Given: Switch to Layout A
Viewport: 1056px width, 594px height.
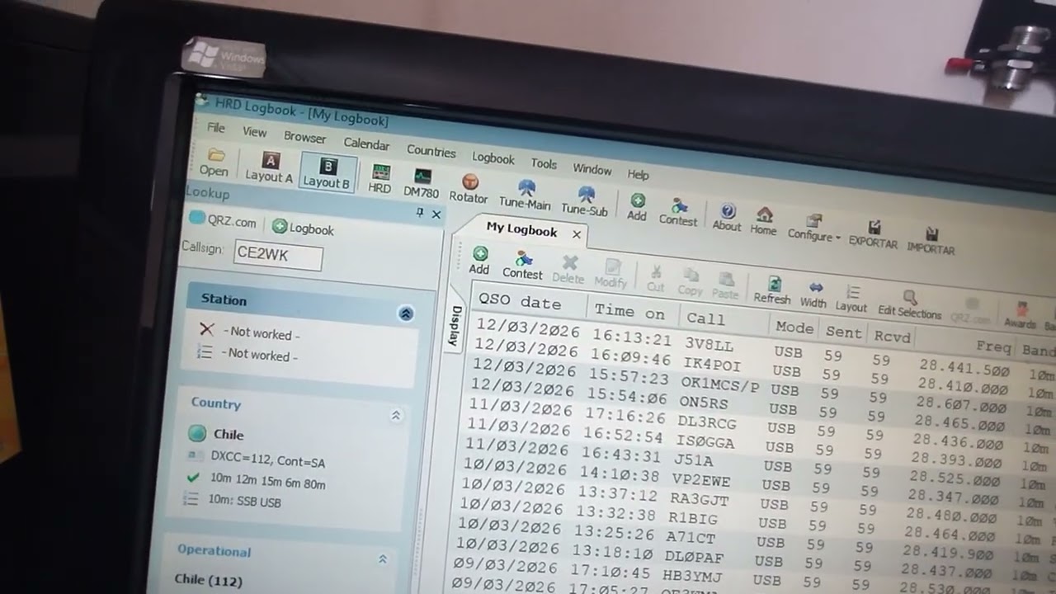Looking at the screenshot, I should click(x=269, y=167).
